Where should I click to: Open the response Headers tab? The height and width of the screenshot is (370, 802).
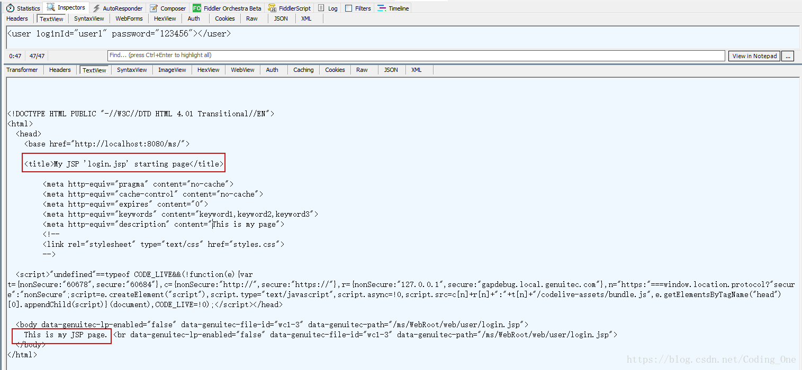(x=60, y=70)
